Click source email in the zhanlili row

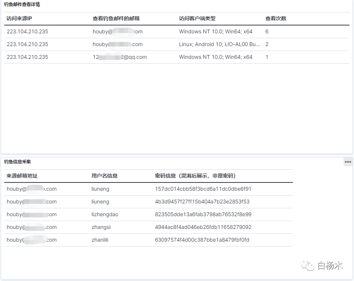coord(31,240)
